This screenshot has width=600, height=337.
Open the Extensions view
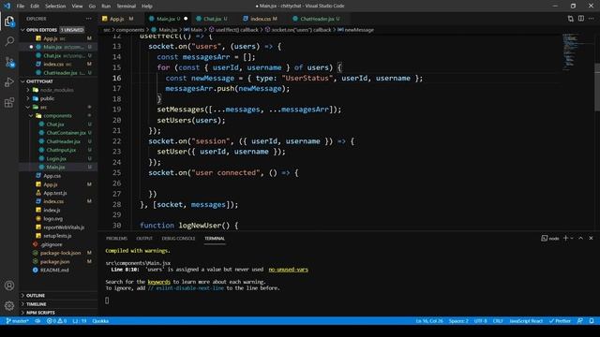click(x=9, y=102)
